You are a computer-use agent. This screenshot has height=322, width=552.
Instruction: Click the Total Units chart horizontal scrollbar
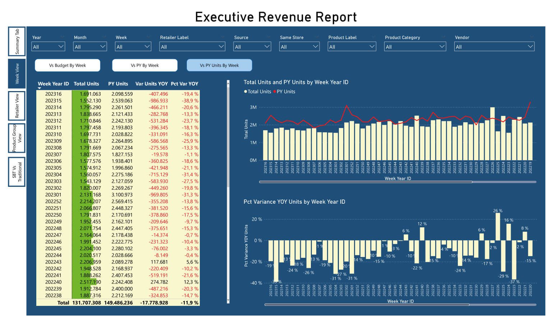365,182
